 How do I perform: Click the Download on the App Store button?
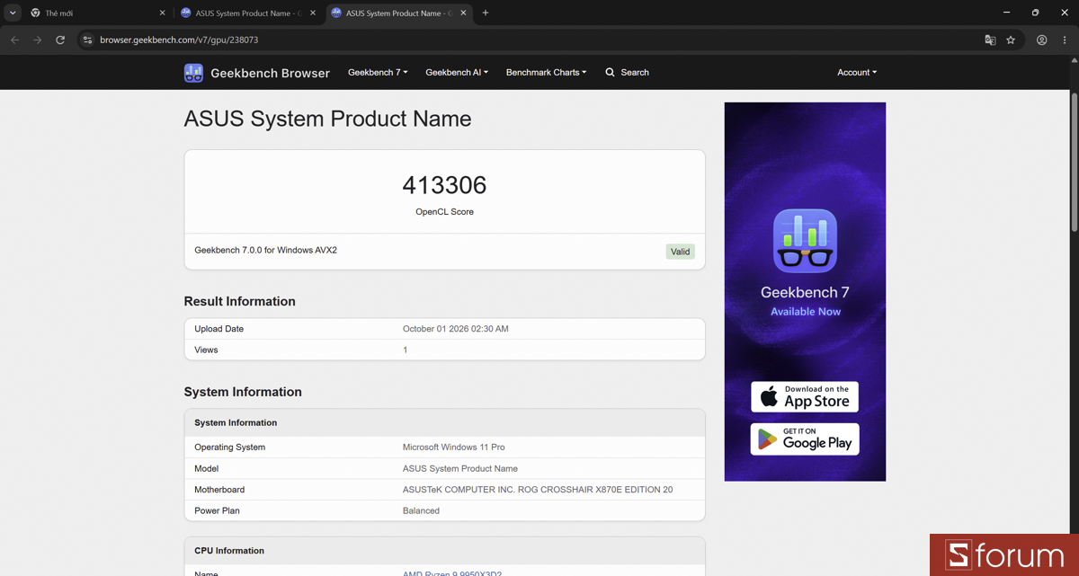(x=805, y=396)
